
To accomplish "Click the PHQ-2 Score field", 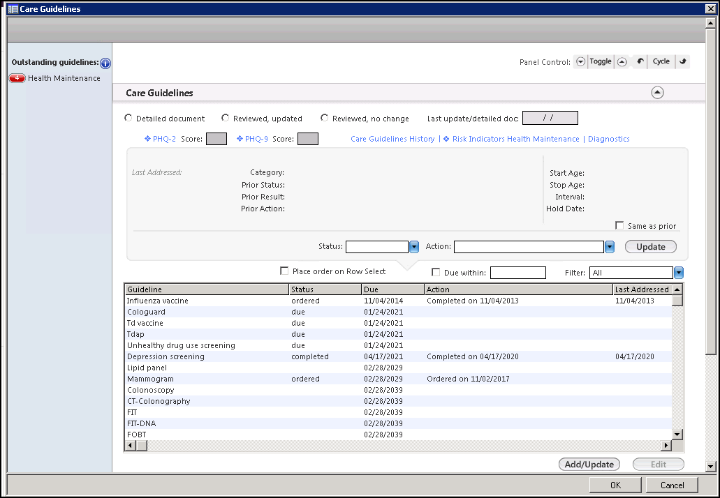I will click(216, 139).
